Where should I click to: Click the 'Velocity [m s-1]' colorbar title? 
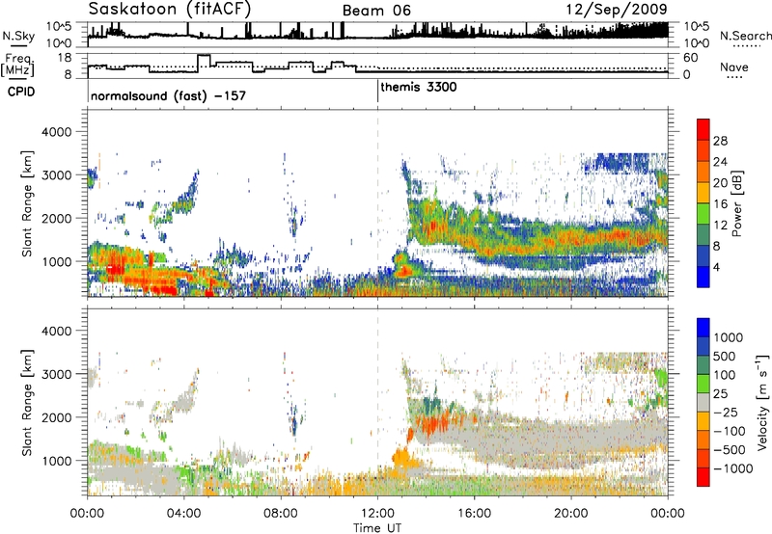point(762,402)
